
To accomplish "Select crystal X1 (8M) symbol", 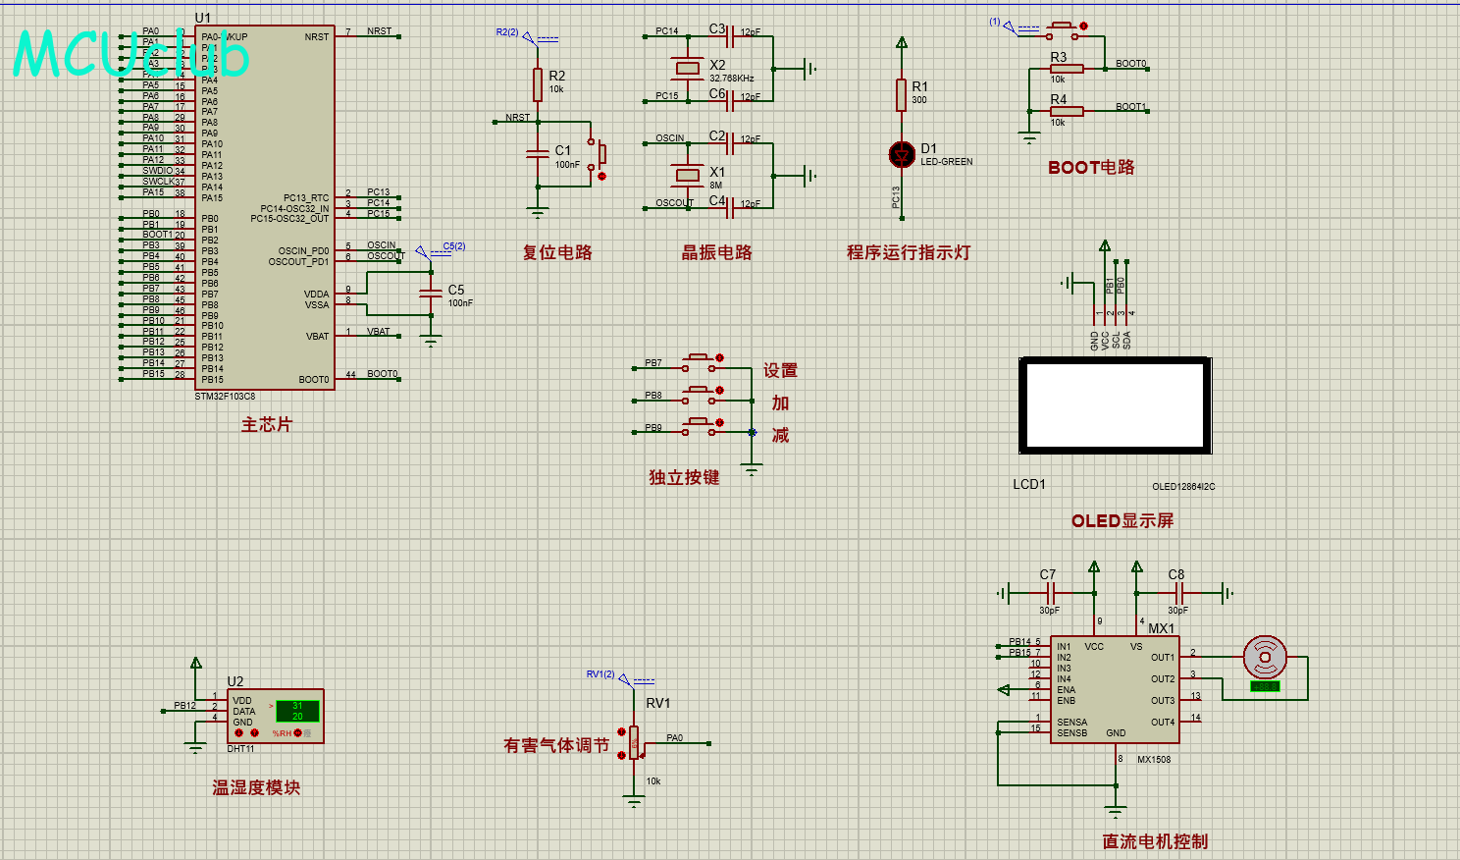I will click(687, 175).
